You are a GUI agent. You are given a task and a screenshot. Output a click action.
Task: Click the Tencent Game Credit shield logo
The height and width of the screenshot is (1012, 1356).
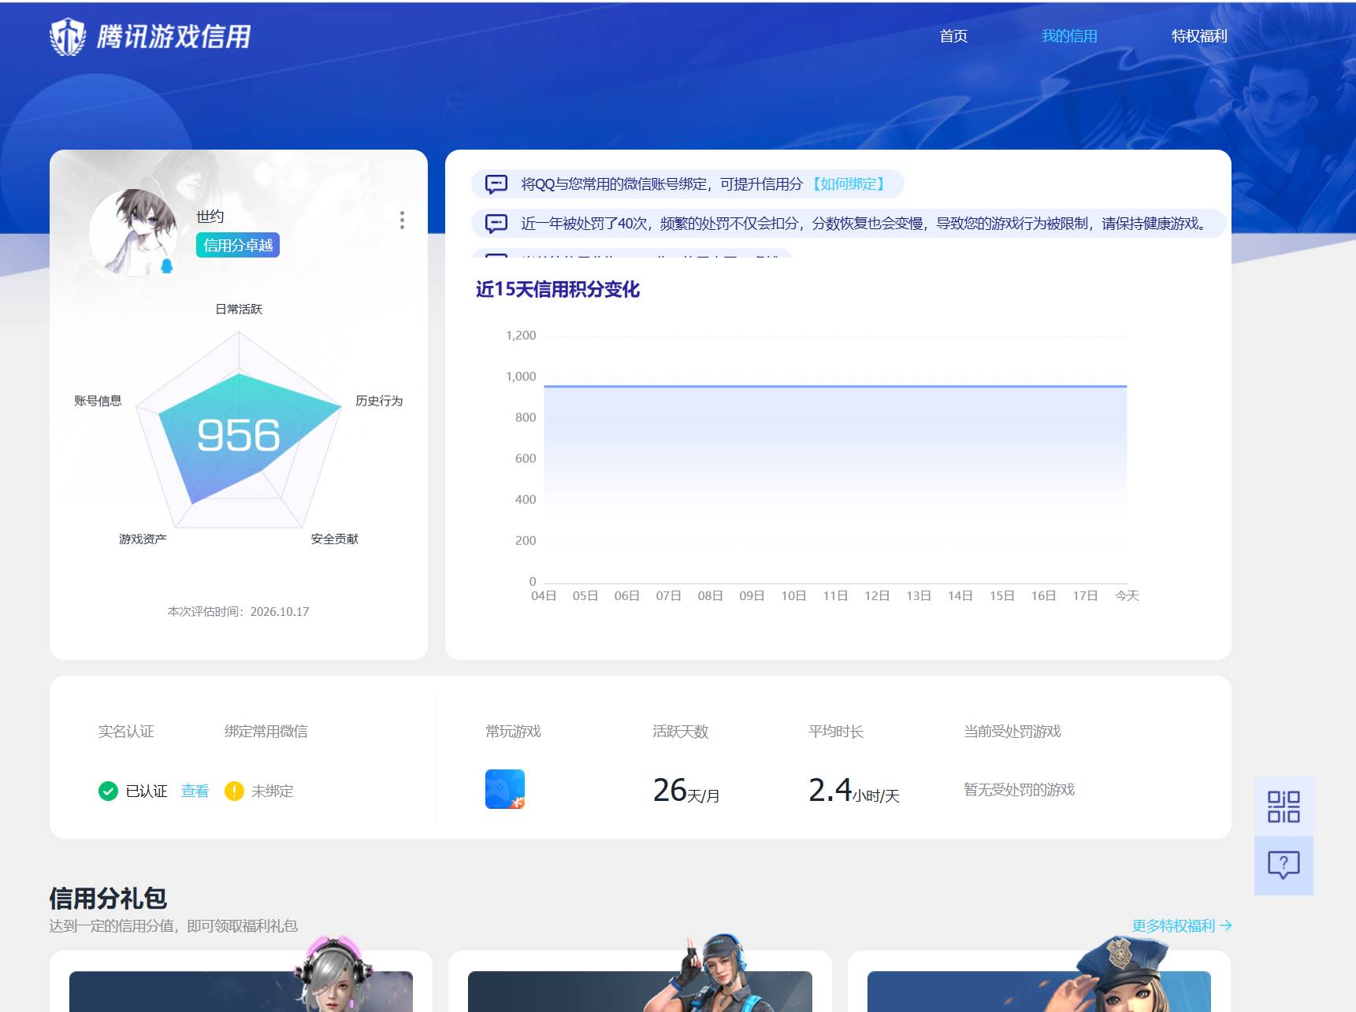(x=68, y=36)
